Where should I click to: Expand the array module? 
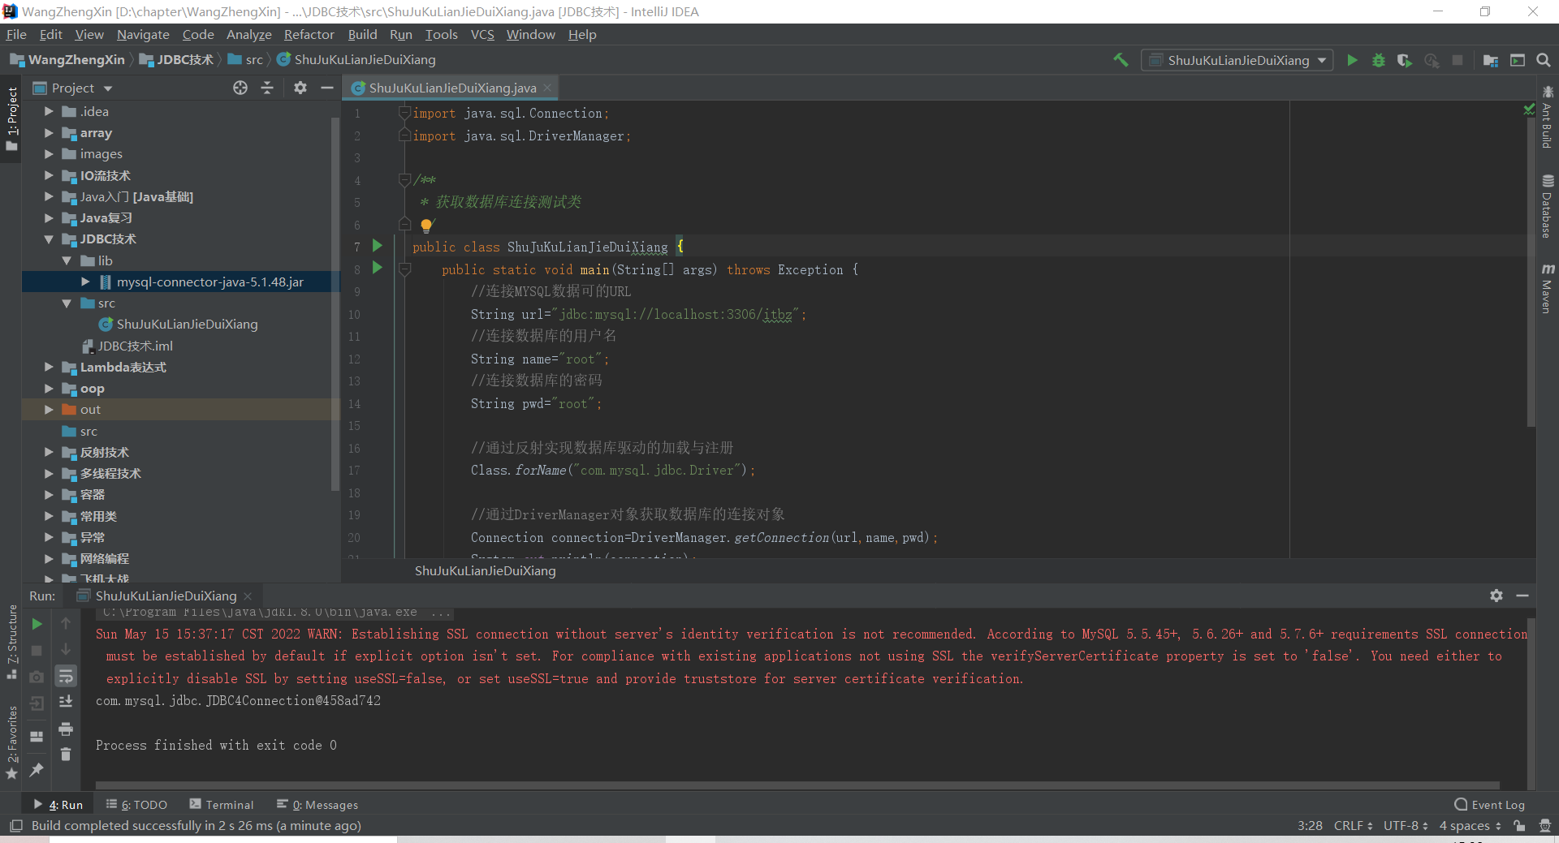(49, 132)
